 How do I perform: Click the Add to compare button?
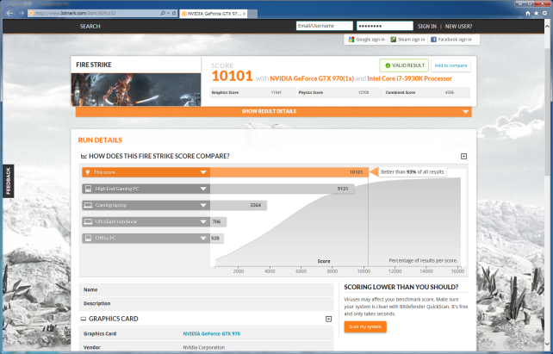pos(450,65)
